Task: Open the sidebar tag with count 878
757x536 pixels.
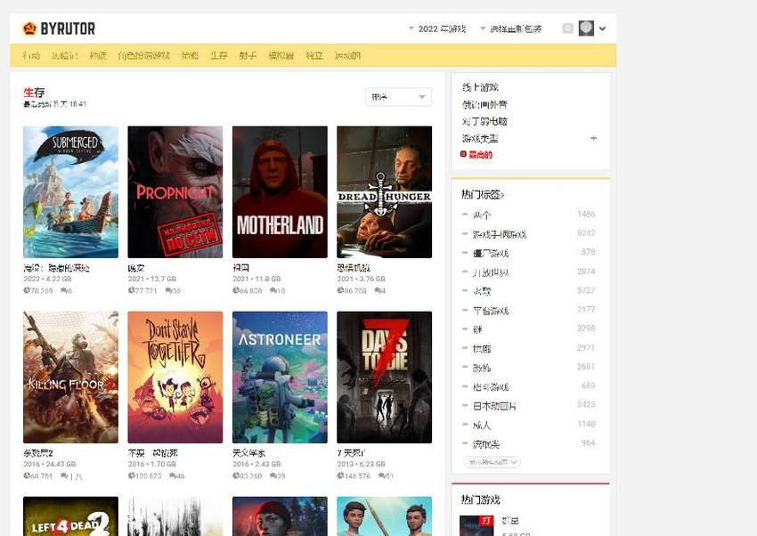Action: coord(491,253)
